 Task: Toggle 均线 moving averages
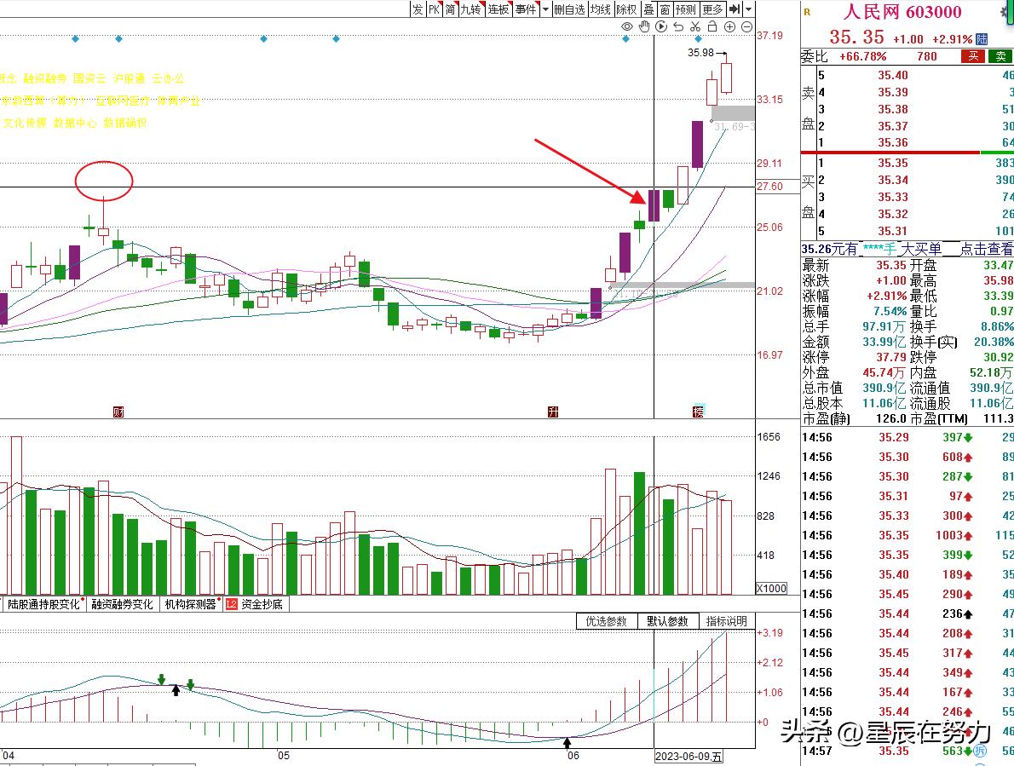click(600, 9)
